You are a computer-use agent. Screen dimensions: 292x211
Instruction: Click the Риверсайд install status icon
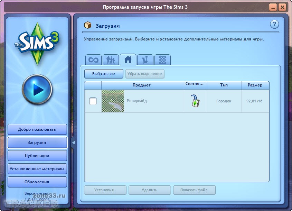195,101
